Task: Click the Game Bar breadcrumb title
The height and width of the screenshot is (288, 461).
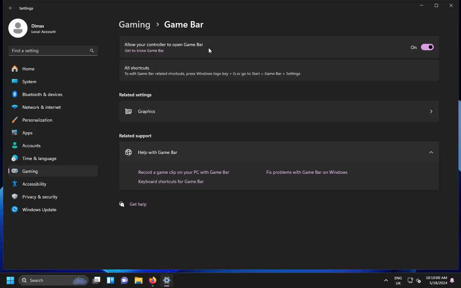Action: point(184,25)
